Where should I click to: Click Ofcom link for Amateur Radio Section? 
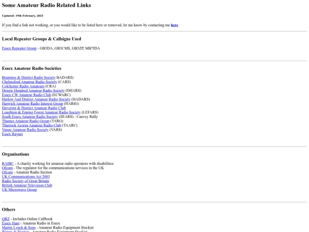click(x=7, y=172)
